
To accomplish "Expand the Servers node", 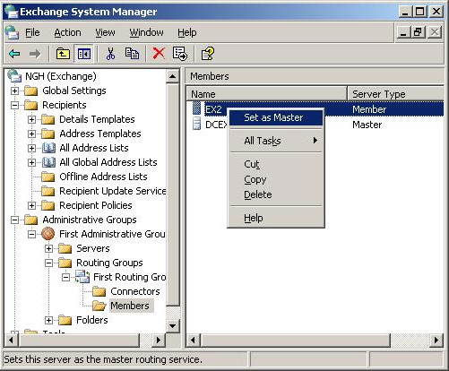I will [x=48, y=248].
